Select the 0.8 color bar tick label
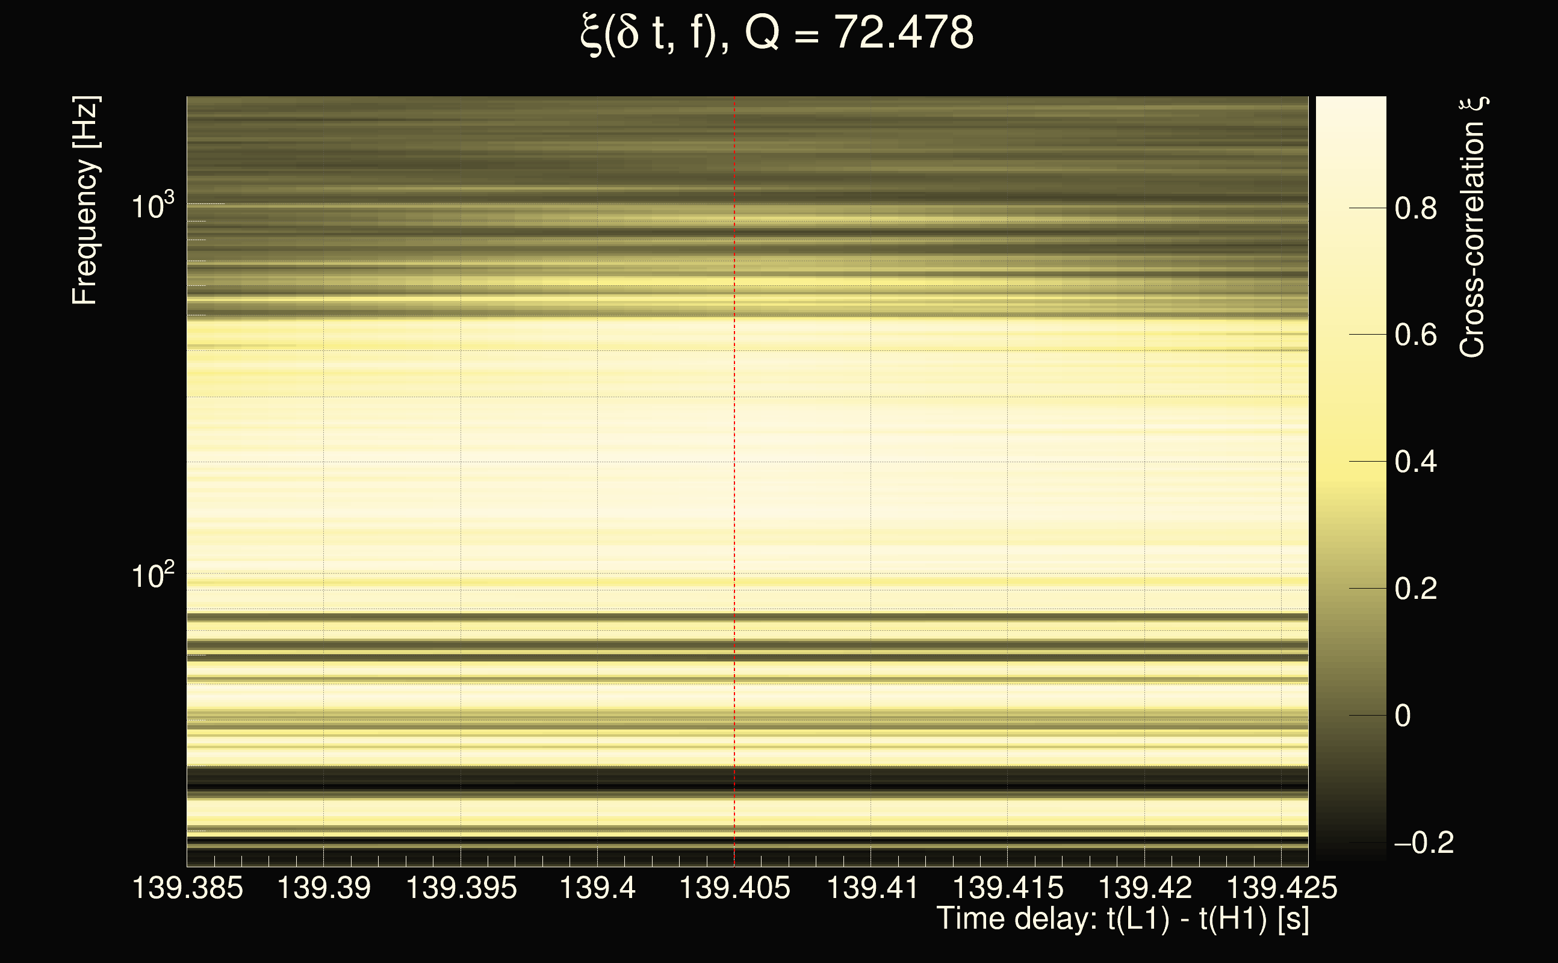Image resolution: width=1558 pixels, height=963 pixels. (1415, 208)
